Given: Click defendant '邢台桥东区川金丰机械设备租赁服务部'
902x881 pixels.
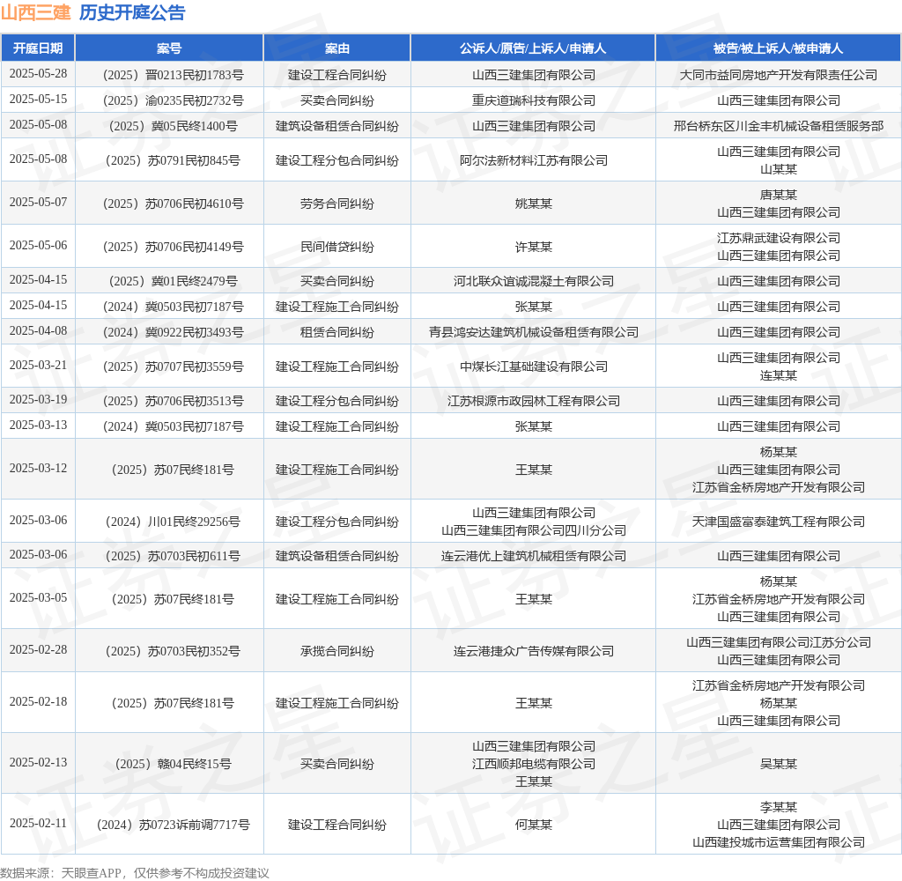Looking at the screenshot, I should [x=779, y=126].
